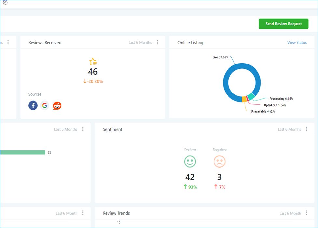Expand the Review Trends three-dot menu
The image size is (318, 228).
[x=307, y=213]
